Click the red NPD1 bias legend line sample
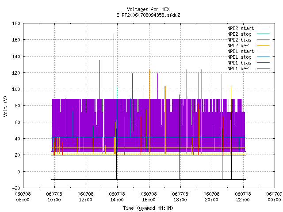The width and height of the screenshot is (283, 212). pyautogui.click(x=264, y=63)
